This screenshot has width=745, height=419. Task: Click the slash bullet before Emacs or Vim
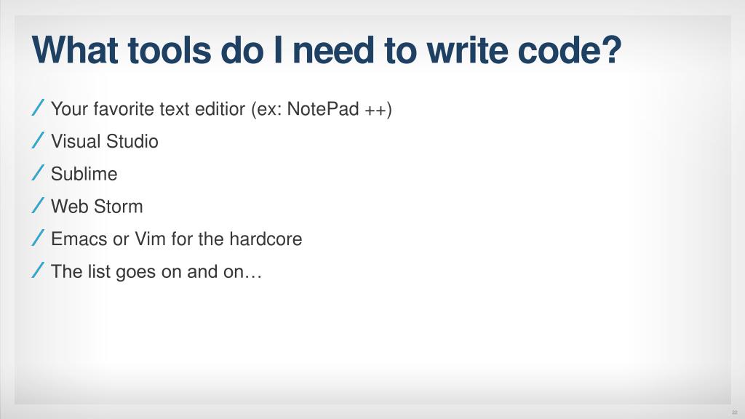coord(38,238)
